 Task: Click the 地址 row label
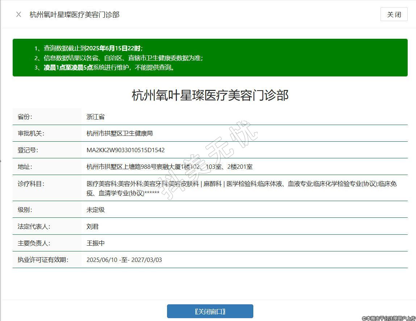point(25,167)
